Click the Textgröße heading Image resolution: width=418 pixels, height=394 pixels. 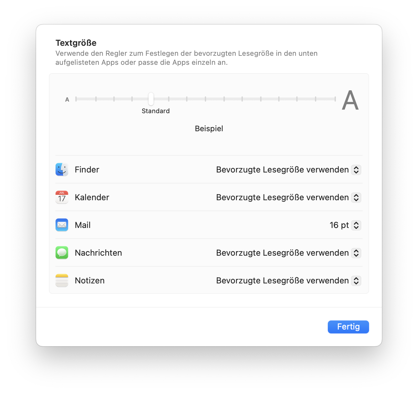point(76,43)
